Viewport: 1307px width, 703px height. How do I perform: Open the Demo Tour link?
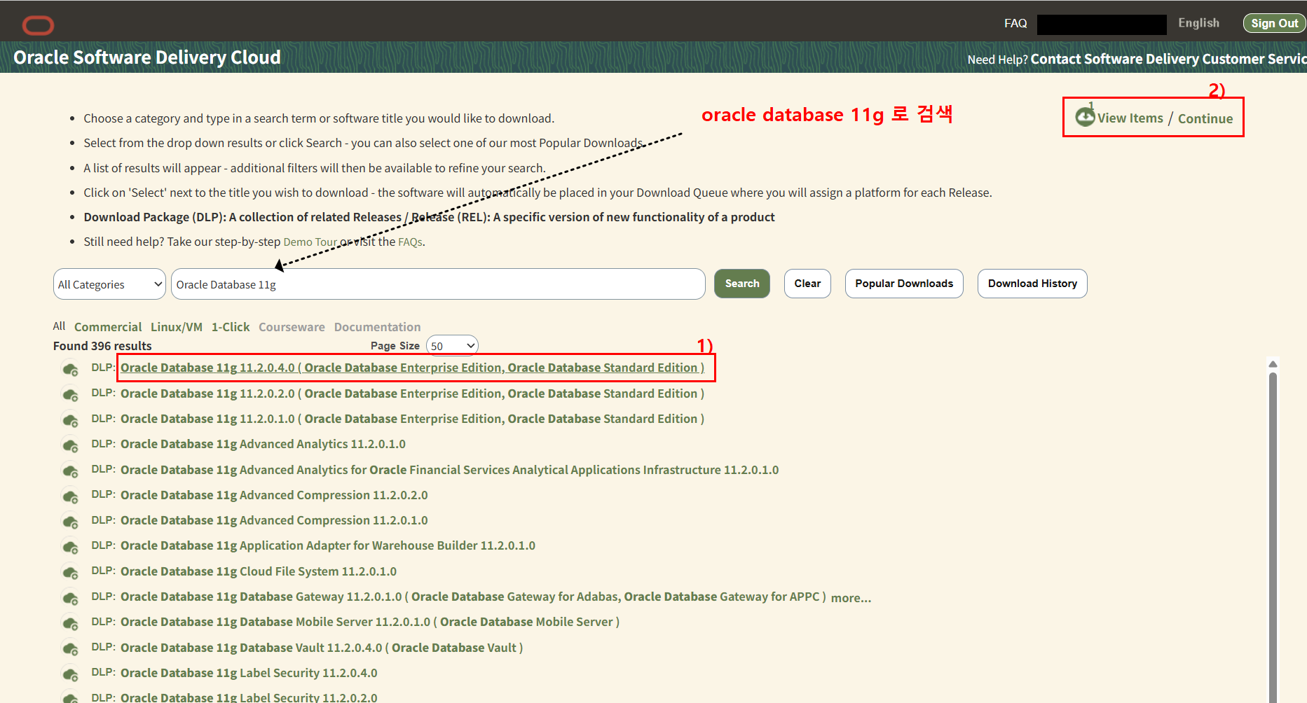tap(310, 242)
